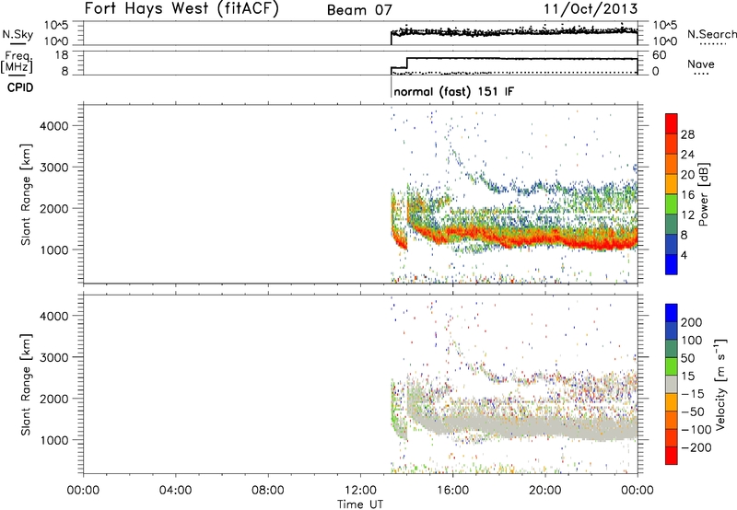
Task: Pick Power colorbar light green segment between 12 and 16
Action: tap(672, 204)
